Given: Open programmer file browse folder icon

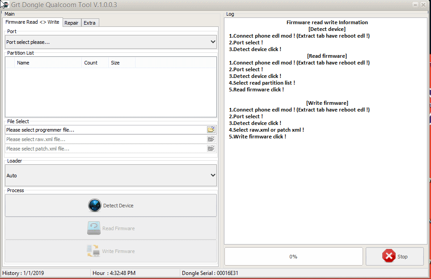Looking at the screenshot, I should (211, 130).
